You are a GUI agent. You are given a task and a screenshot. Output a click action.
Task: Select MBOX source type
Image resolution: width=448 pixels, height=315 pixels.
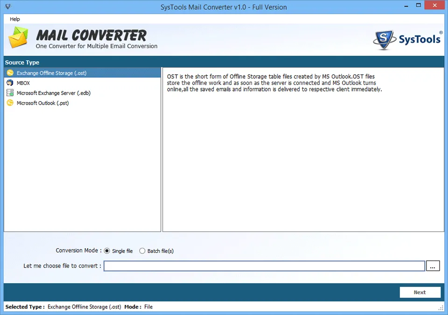click(x=83, y=83)
